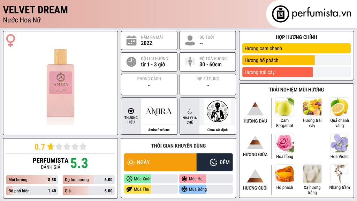Select the Hoa hồng rose note image

point(284,143)
